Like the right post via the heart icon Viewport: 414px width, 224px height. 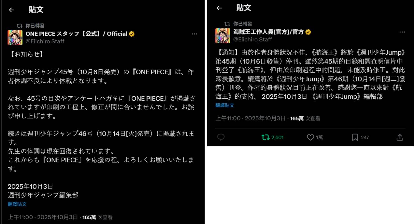click(x=310, y=137)
